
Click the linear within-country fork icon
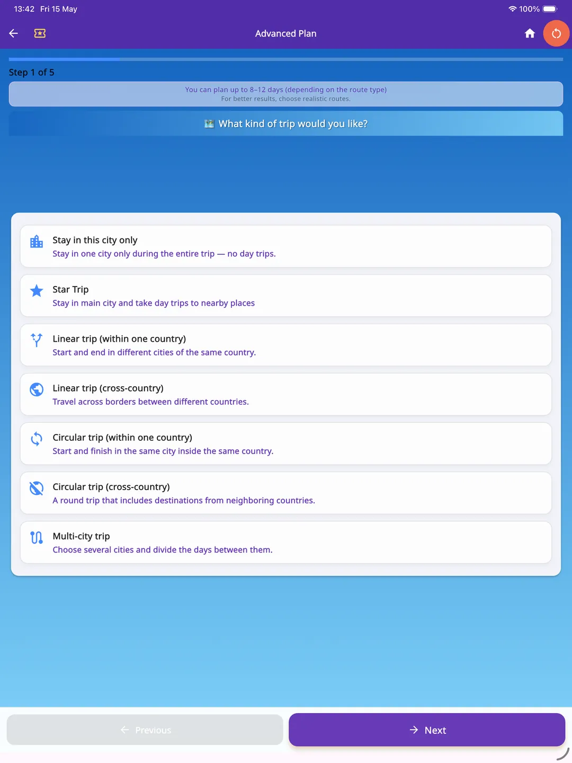click(37, 340)
